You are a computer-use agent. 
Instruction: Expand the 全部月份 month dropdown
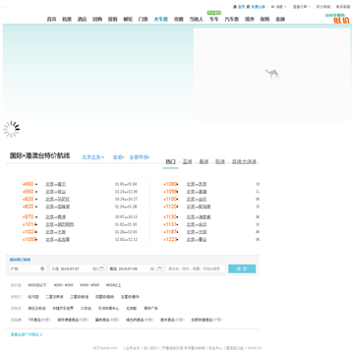[x=140, y=157]
